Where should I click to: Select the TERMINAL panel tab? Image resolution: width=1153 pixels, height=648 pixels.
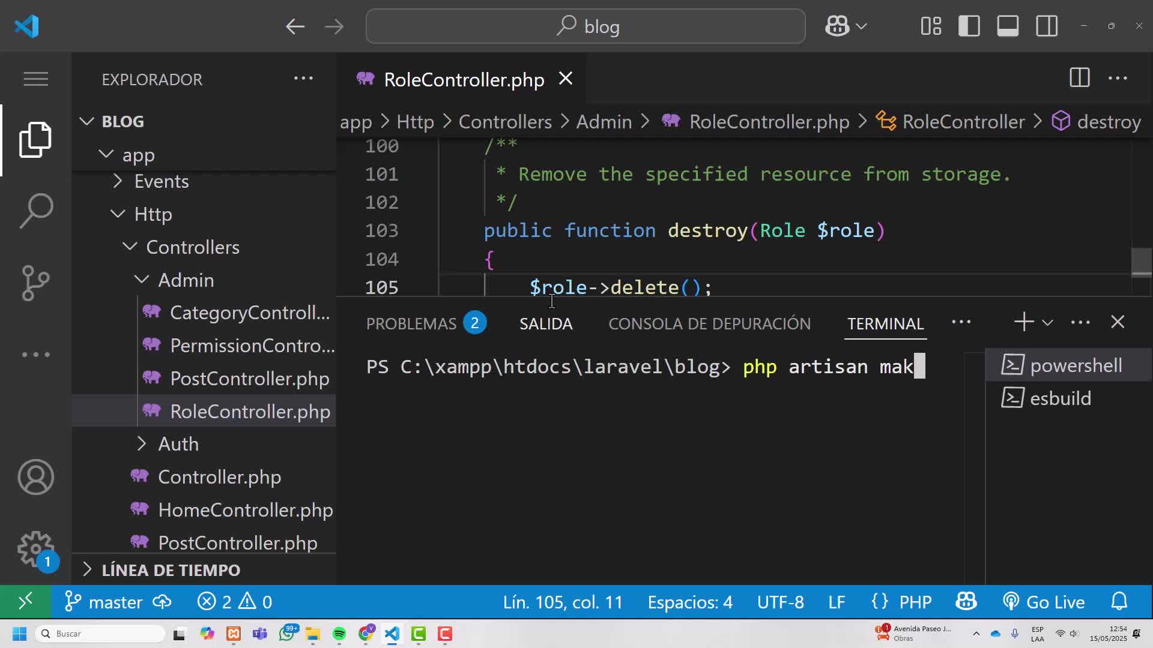885,323
